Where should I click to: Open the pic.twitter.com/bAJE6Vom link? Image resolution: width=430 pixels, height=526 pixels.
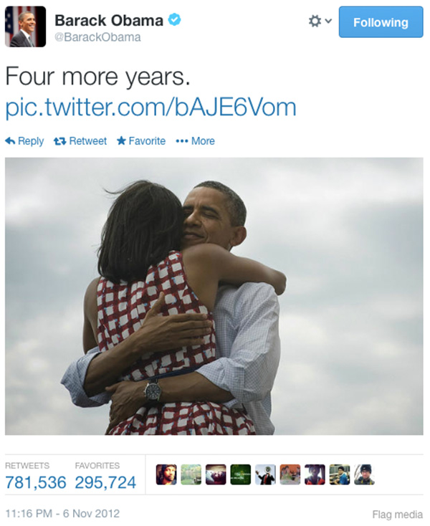point(150,107)
